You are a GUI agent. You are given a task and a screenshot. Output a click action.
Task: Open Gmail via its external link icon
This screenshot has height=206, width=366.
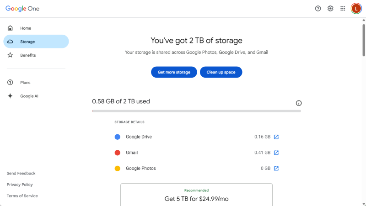point(276,153)
